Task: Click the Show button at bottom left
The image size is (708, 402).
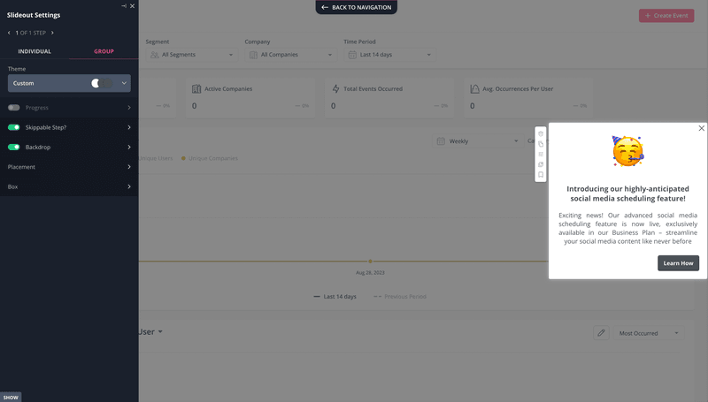Action: (x=11, y=398)
